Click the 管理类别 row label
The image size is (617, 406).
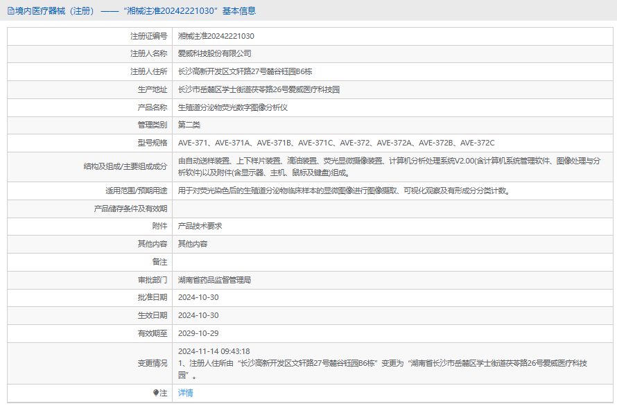coord(153,125)
